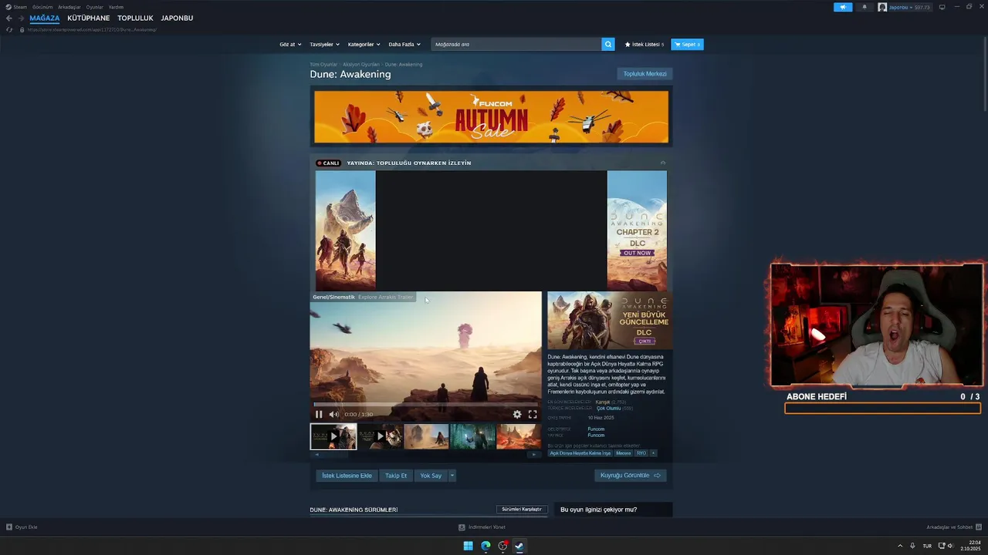Open the Arkadaşlar menu

(69, 7)
